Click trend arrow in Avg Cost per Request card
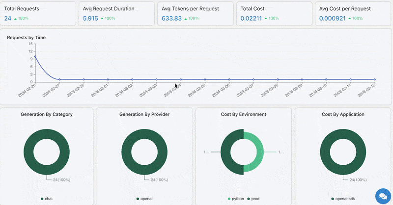 coord(350,19)
